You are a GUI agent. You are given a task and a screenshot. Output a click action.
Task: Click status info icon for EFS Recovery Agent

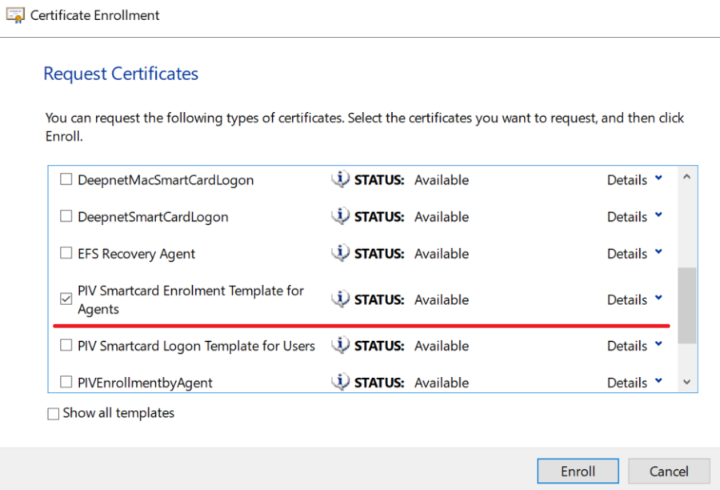[x=341, y=254]
